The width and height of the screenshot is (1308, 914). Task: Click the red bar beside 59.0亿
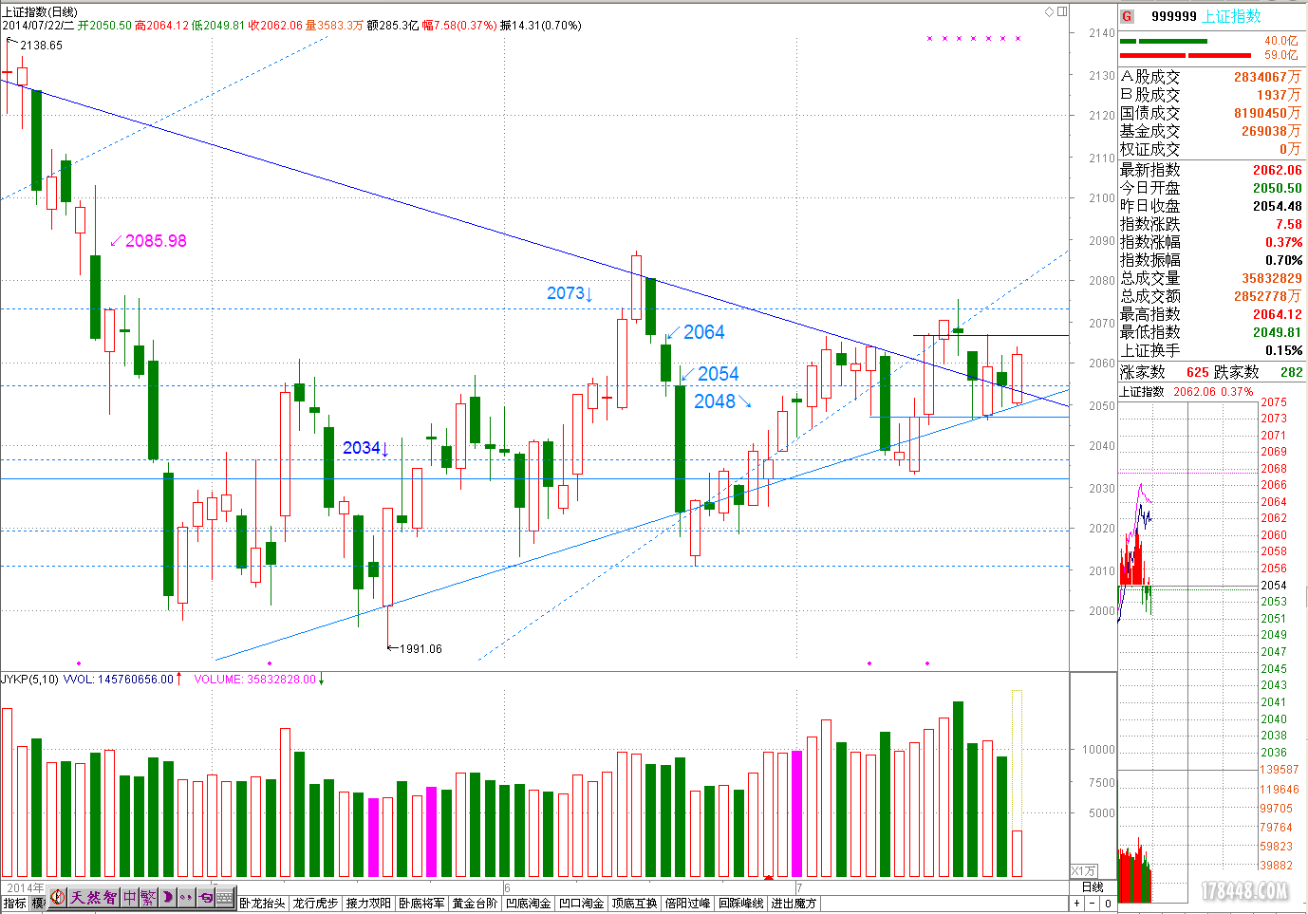(x=1185, y=55)
